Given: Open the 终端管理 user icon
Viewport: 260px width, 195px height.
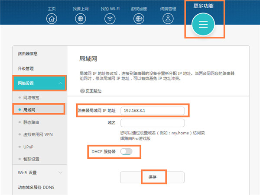Looking at the screenshot, I should (x=168, y=19).
